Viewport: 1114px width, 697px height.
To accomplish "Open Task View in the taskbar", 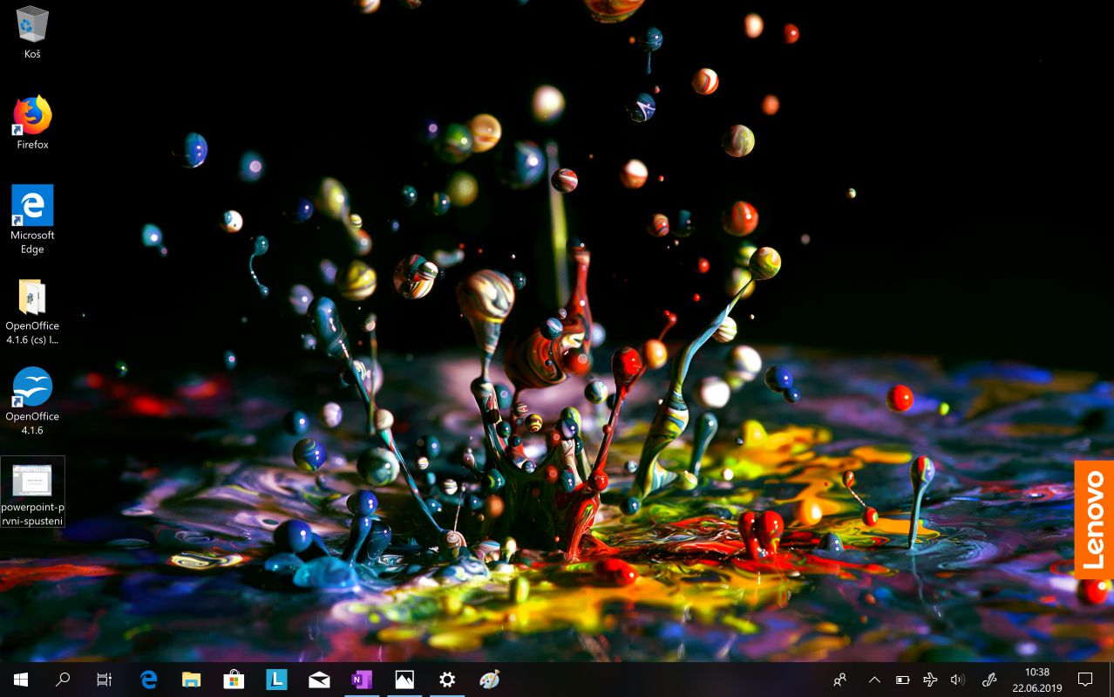I will pos(105,680).
